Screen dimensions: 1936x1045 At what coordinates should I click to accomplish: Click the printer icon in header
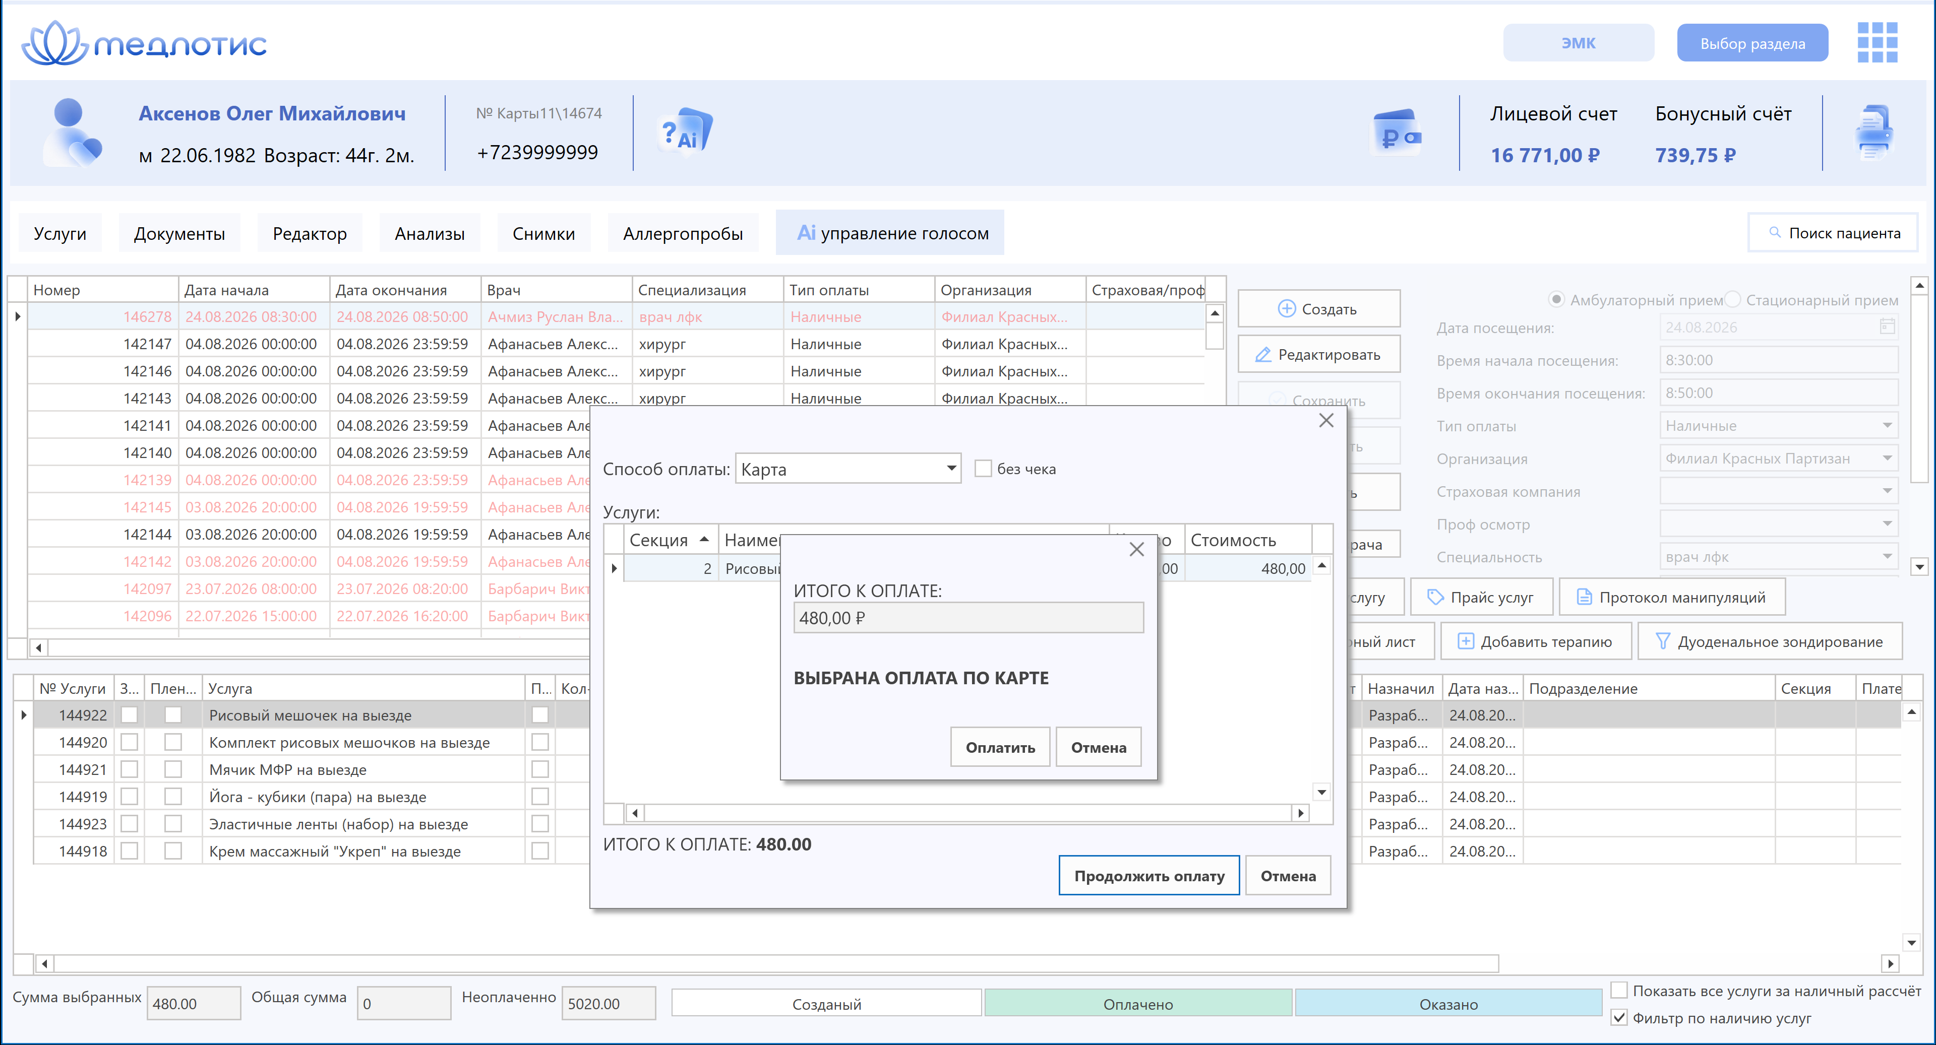pos(1874,132)
